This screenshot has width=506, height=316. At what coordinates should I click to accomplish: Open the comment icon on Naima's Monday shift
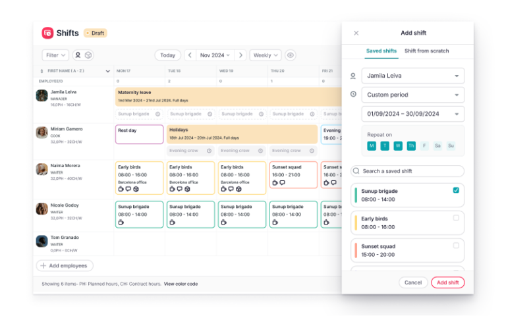point(128,189)
